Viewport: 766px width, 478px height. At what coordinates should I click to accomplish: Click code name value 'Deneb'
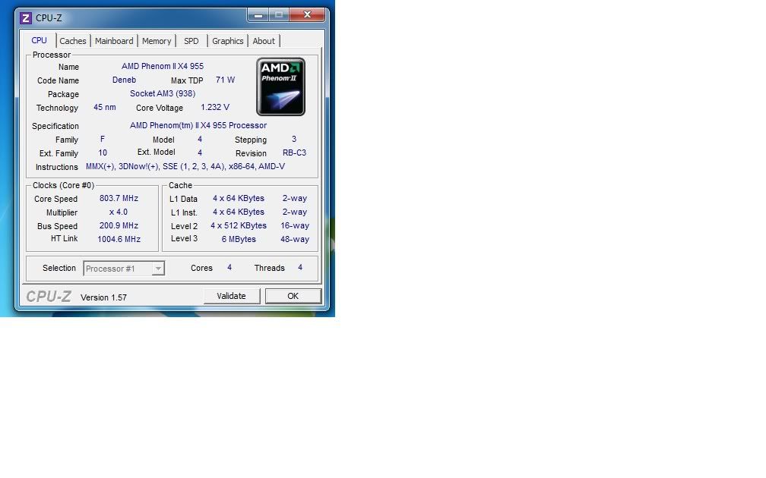[x=124, y=80]
